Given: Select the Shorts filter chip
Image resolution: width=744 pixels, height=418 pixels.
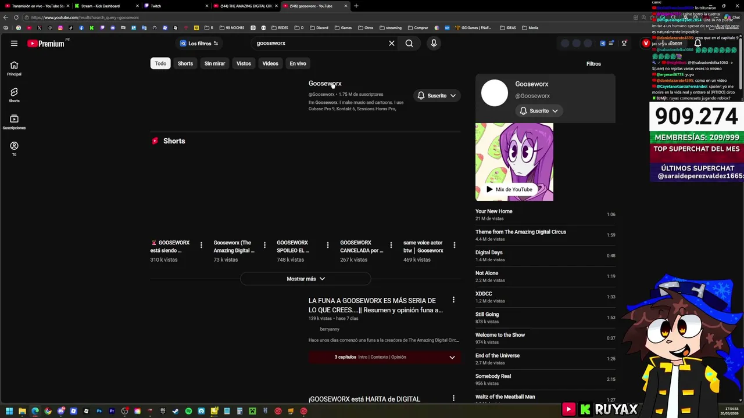Looking at the screenshot, I should 185,63.
